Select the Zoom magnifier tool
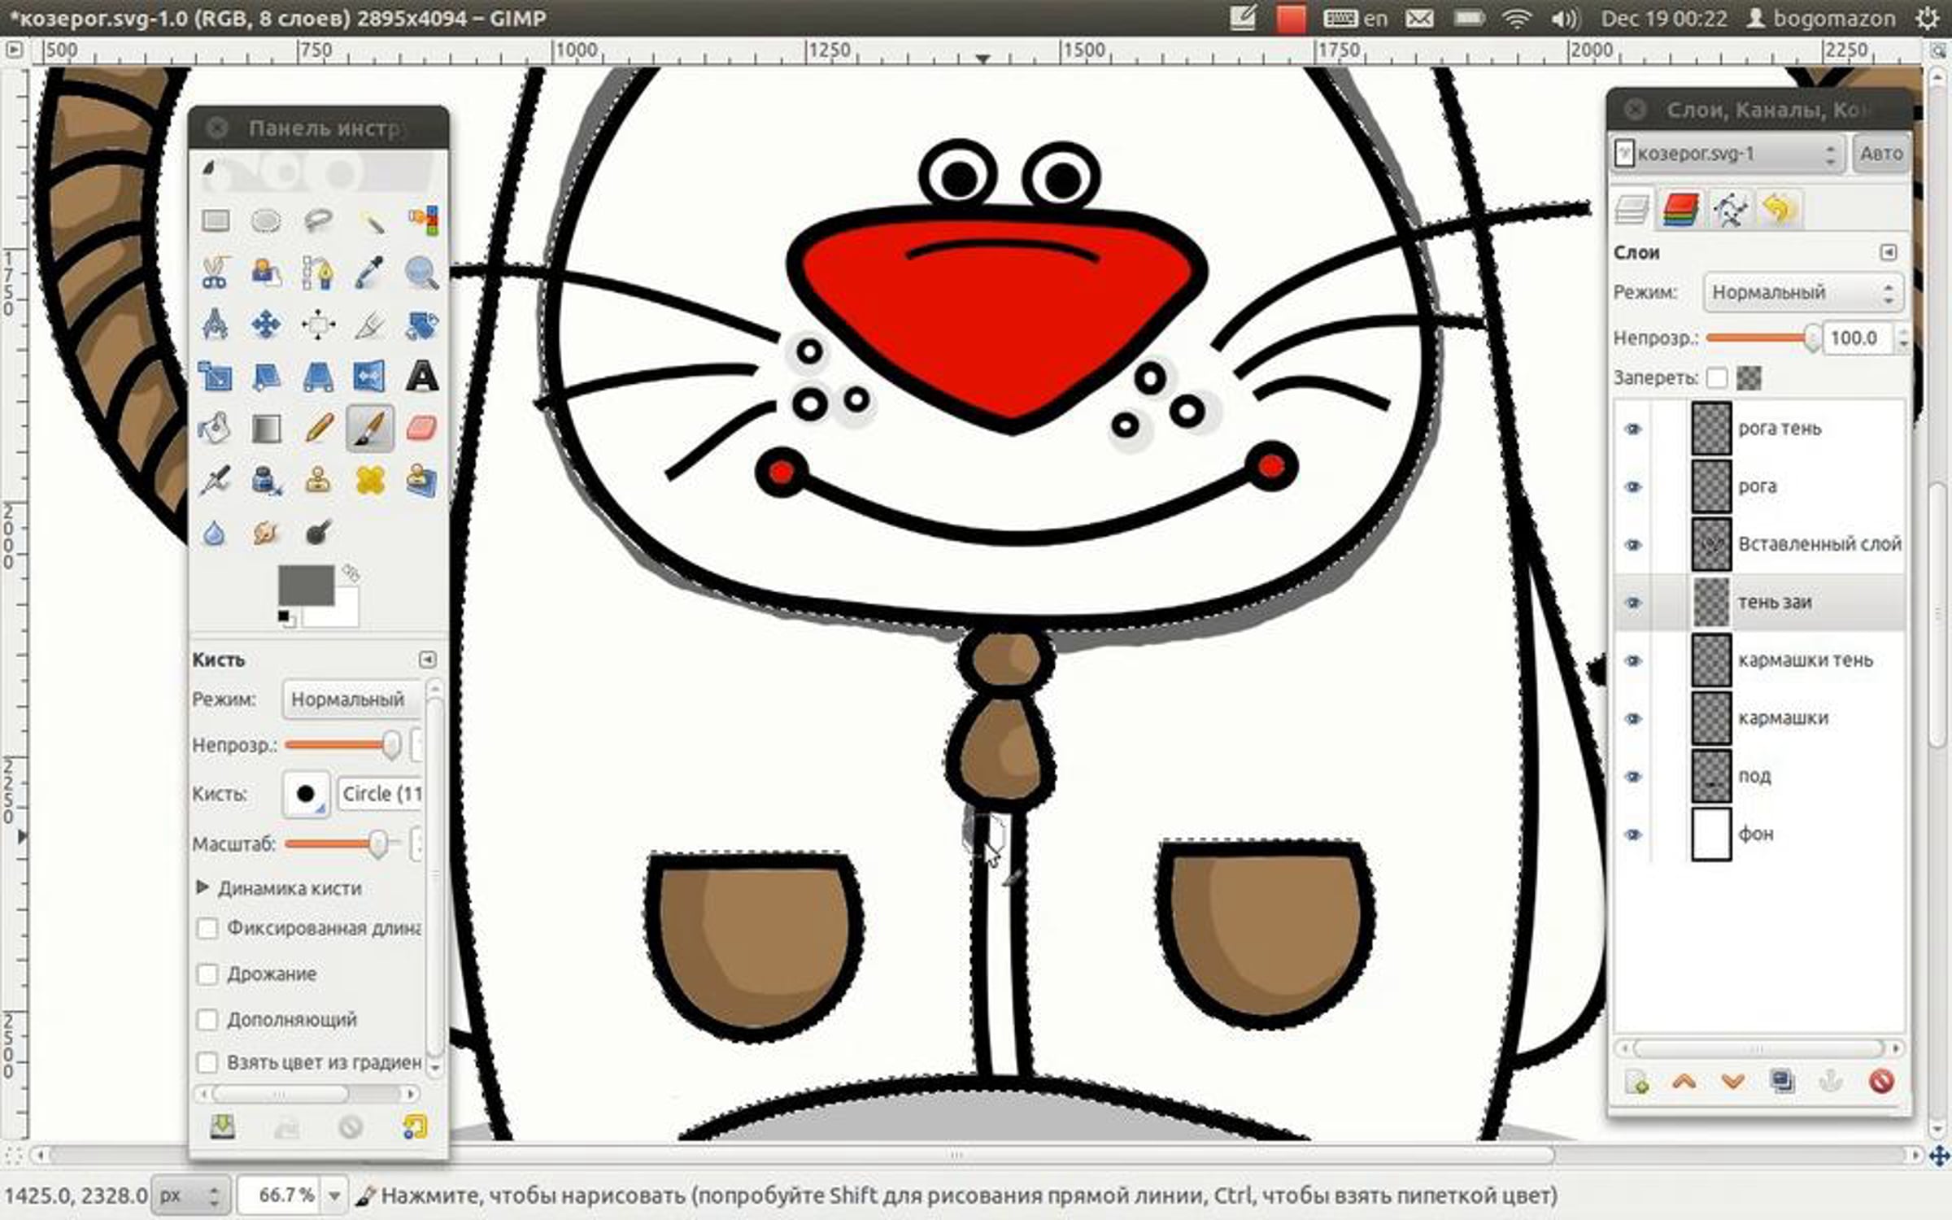Image resolution: width=1952 pixels, height=1220 pixels. click(421, 273)
